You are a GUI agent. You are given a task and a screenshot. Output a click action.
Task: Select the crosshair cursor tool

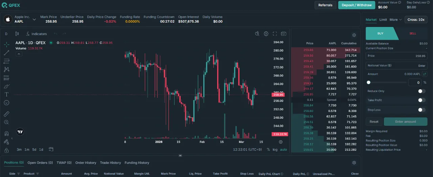[6, 45]
